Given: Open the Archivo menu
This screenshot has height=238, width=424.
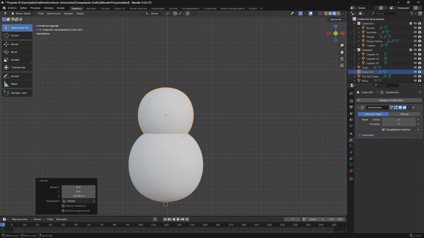Looking at the screenshot, I should click(12, 8).
